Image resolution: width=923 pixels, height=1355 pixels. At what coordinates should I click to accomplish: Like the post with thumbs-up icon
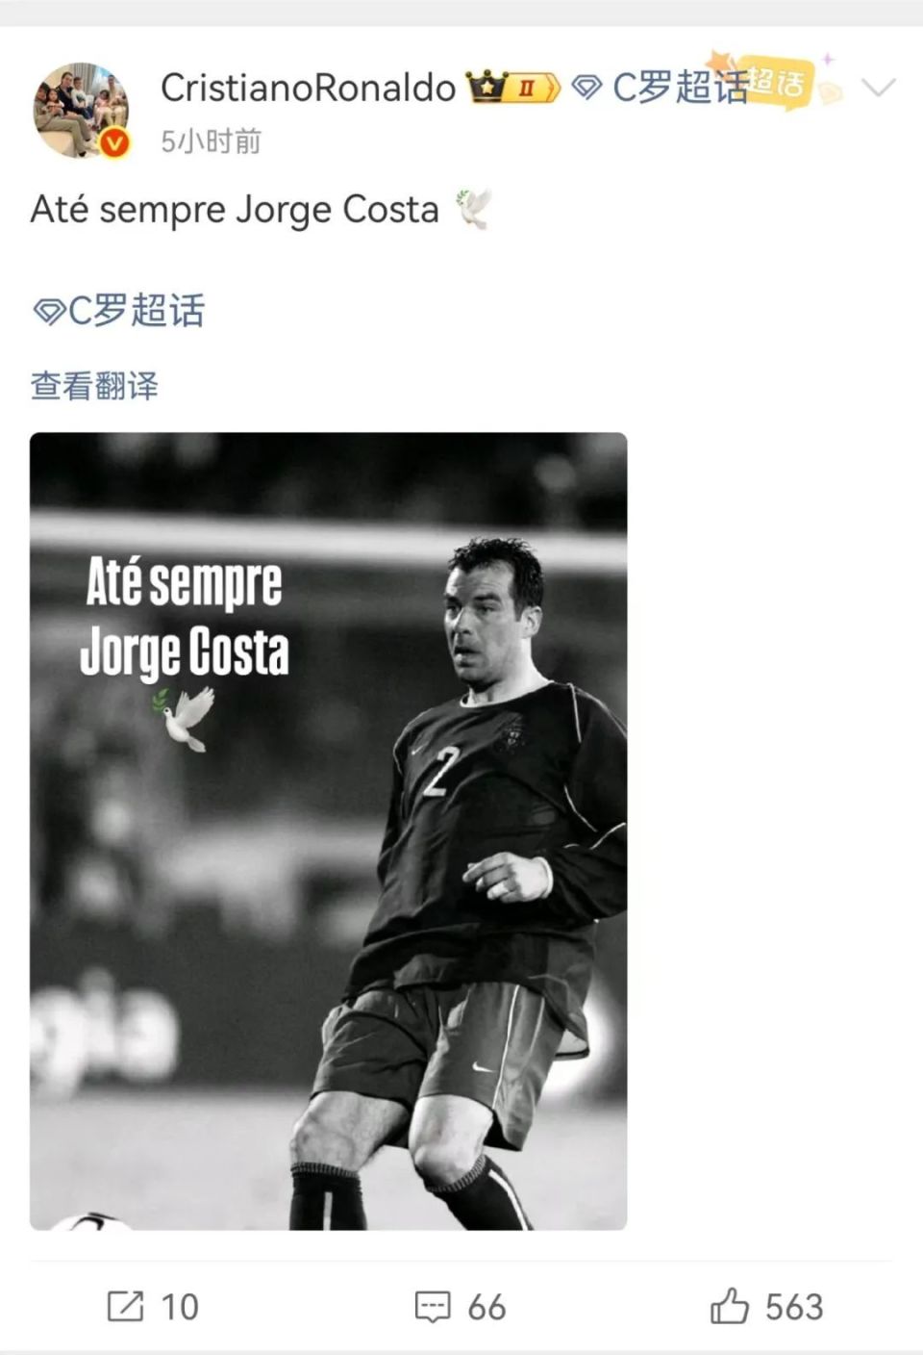coord(730,1306)
